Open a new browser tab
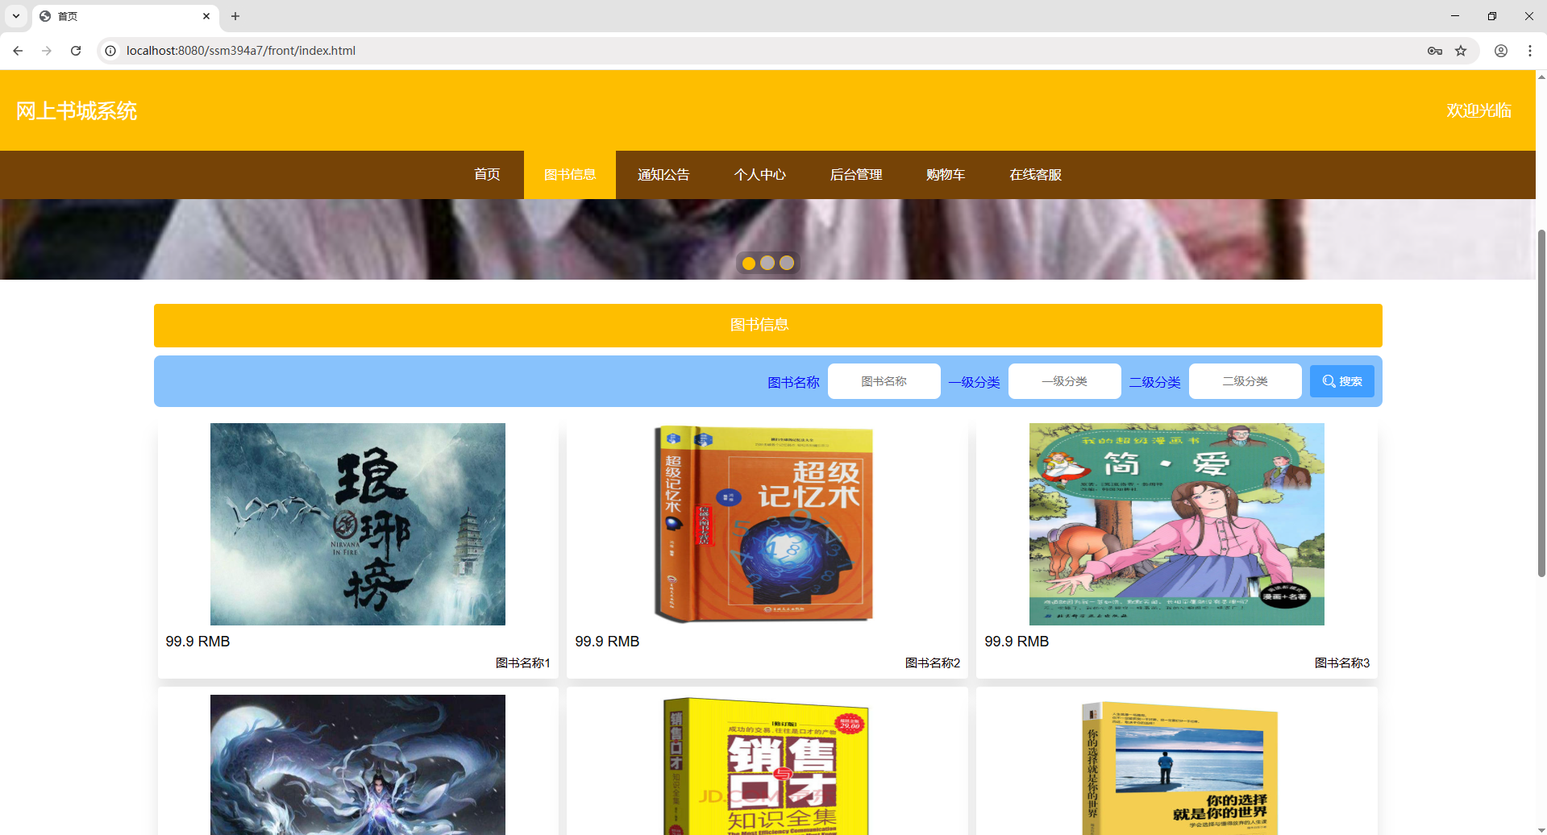The image size is (1547, 835). 235,16
